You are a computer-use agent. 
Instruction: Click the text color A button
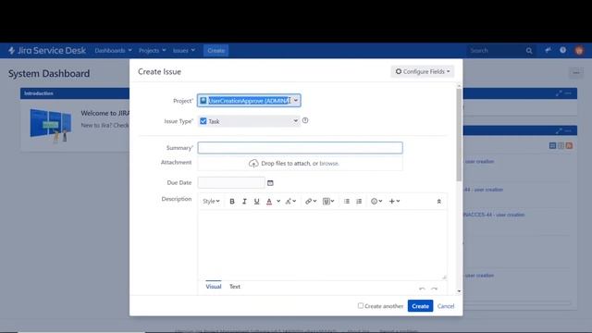(269, 202)
